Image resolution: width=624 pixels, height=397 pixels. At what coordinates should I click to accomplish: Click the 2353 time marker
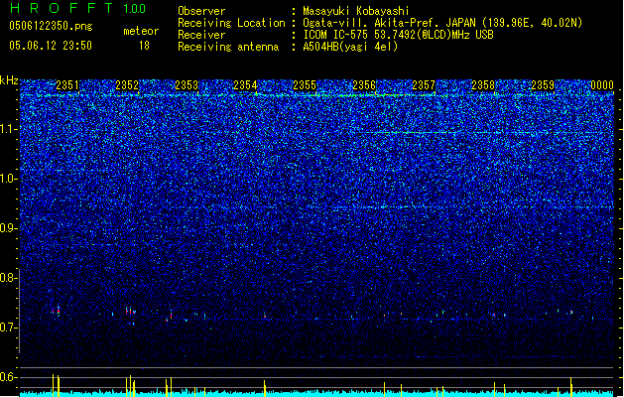(187, 85)
